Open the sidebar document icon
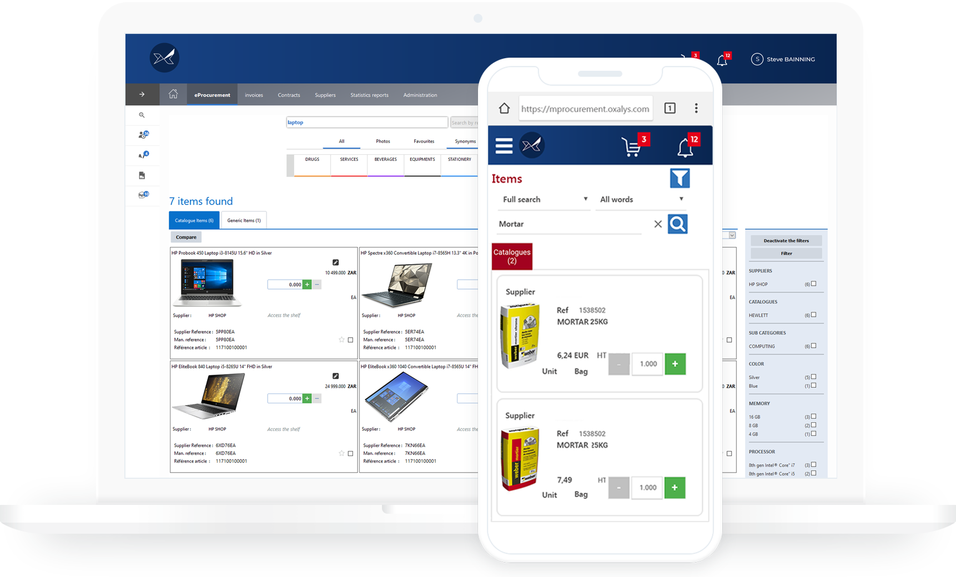Viewport: 956px width, 577px height. point(142,175)
